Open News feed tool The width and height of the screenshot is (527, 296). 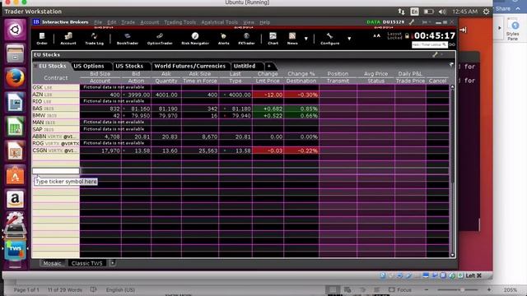292,39
